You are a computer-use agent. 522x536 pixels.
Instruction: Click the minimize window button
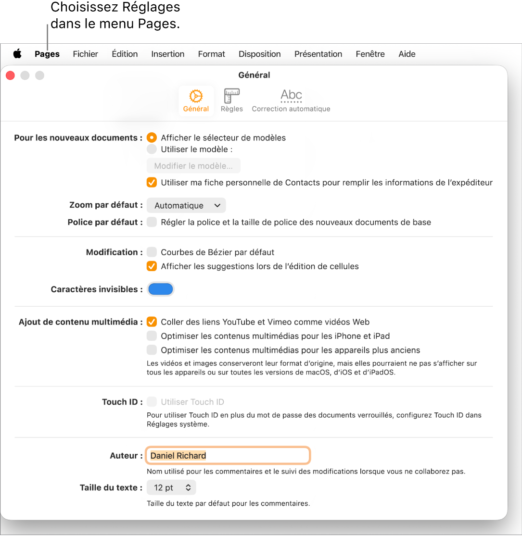coord(25,75)
